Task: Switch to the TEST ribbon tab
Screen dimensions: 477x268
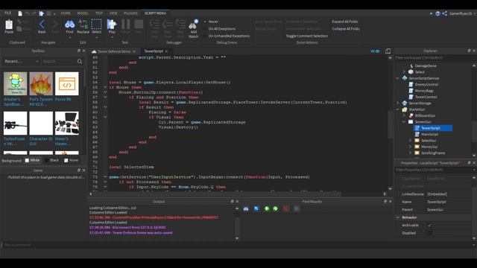Action: (99, 13)
